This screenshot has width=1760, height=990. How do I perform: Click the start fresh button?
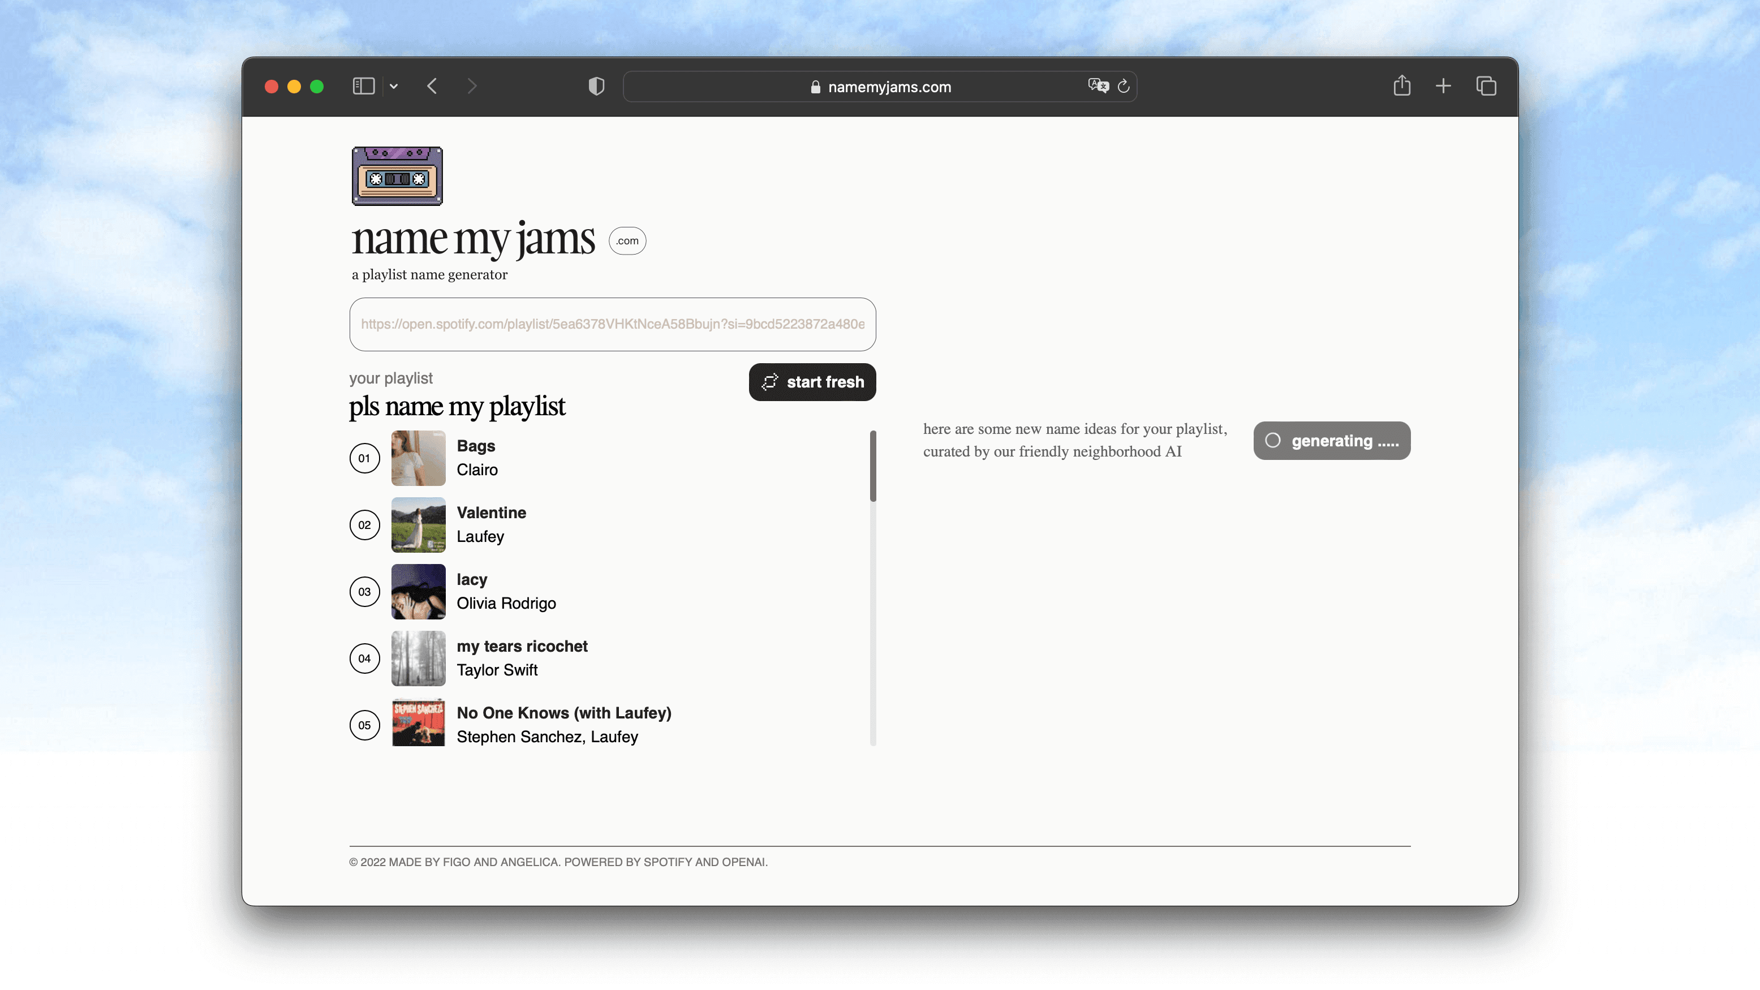tap(812, 382)
